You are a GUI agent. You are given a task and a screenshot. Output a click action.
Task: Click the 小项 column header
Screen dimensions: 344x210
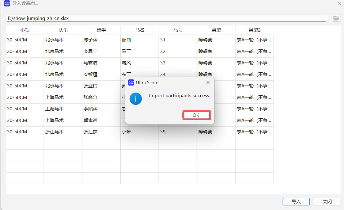click(25, 30)
